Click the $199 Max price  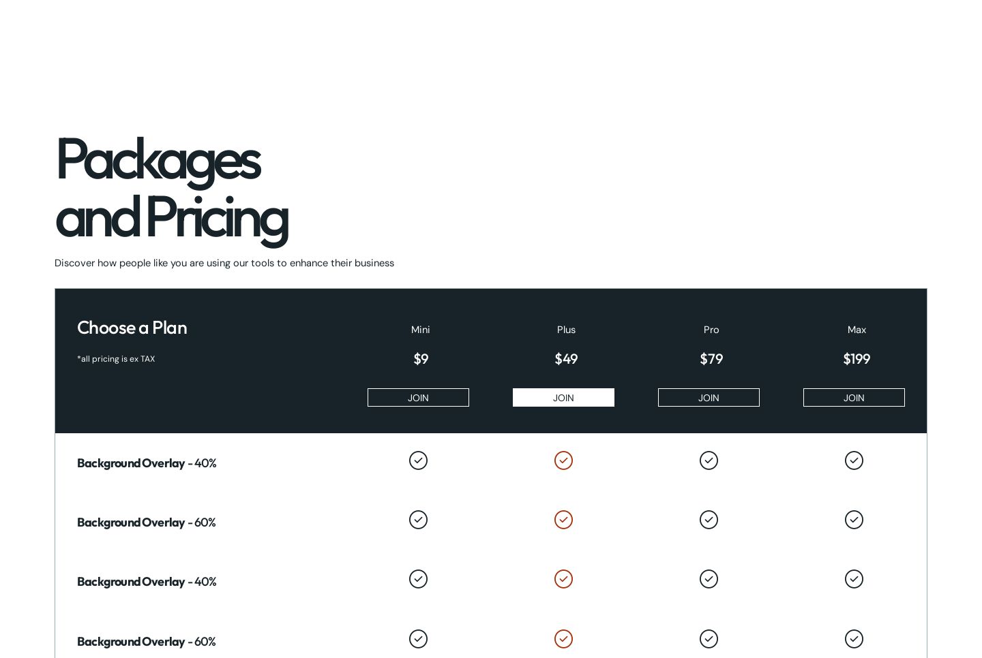click(x=857, y=359)
